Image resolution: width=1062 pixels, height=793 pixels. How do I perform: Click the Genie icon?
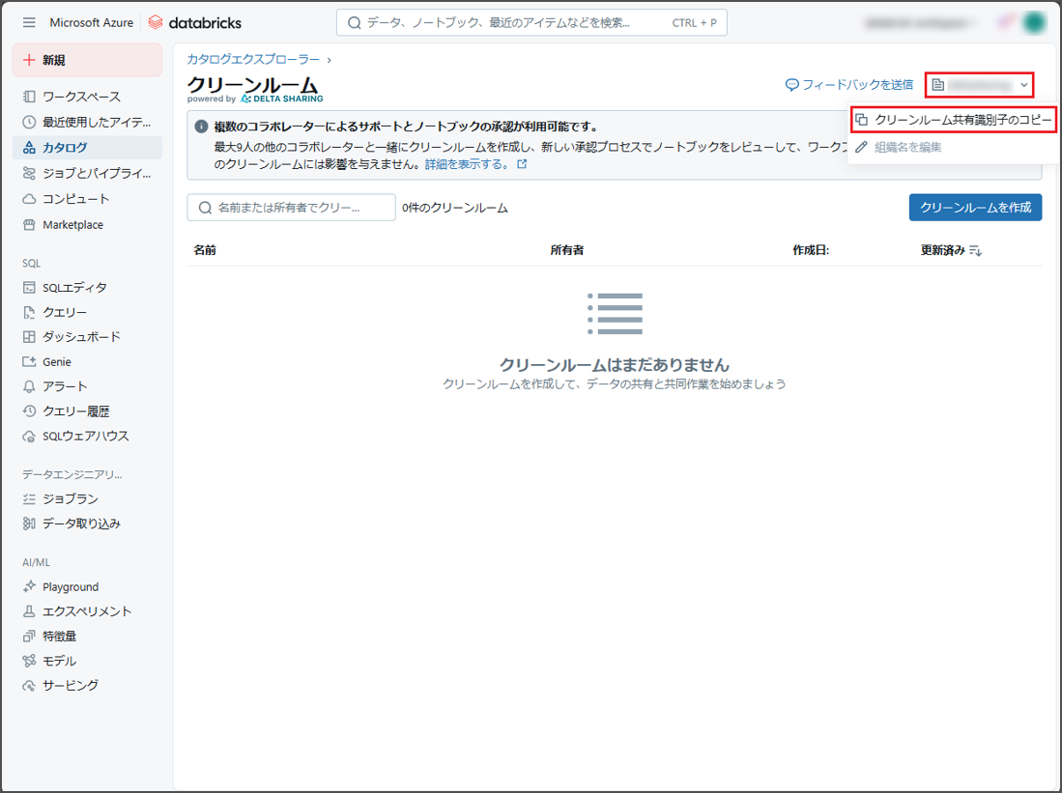tap(29, 361)
